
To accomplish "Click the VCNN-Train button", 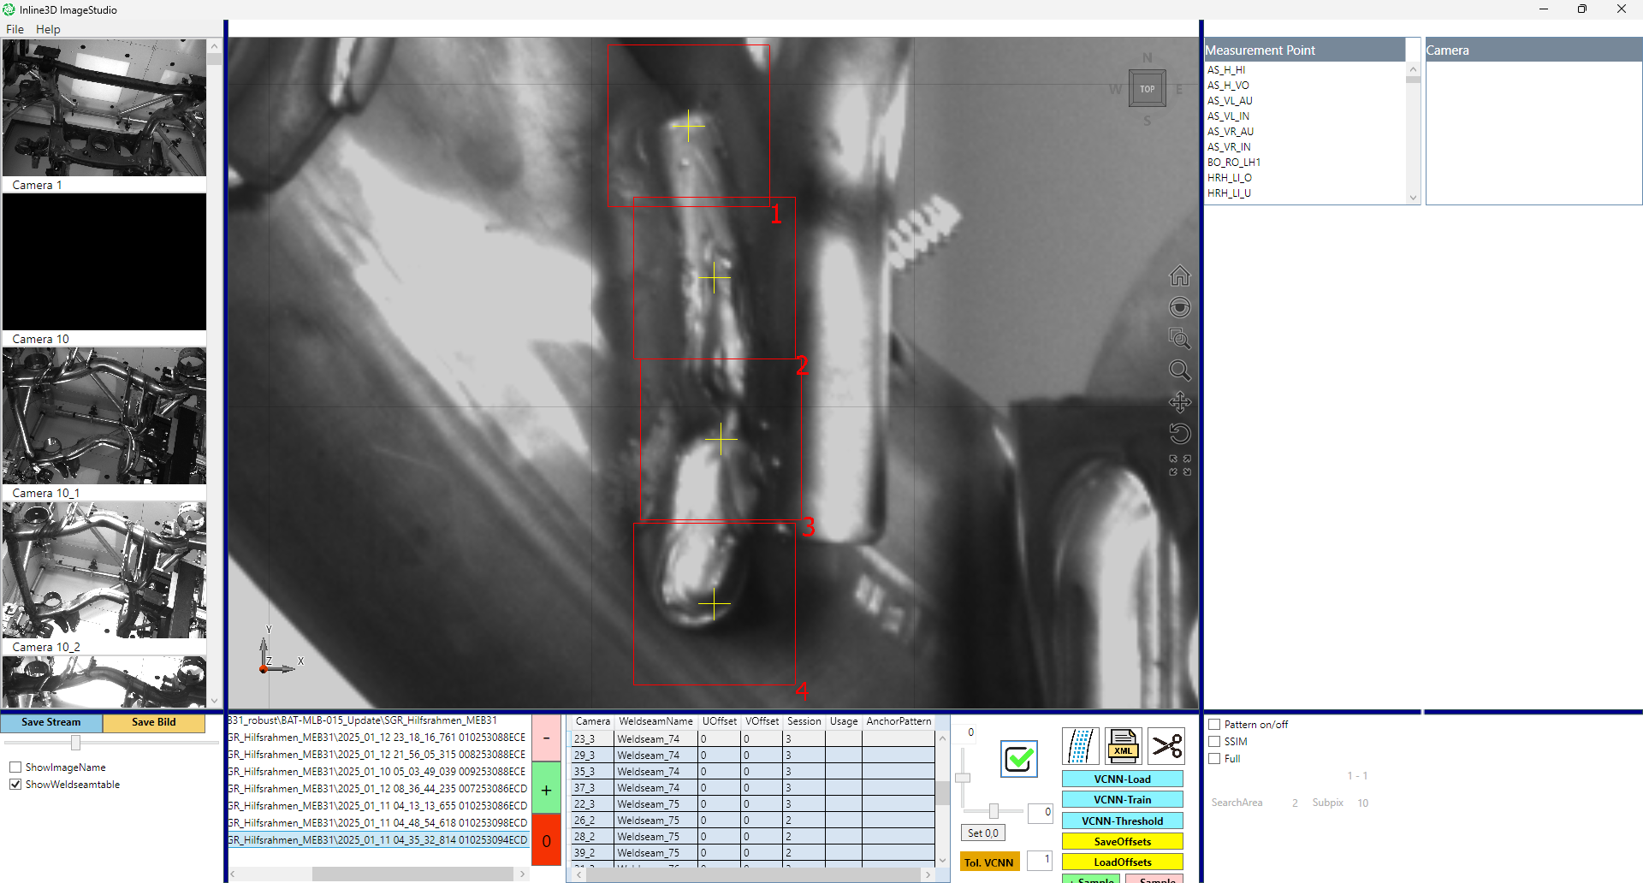I will 1123,800.
